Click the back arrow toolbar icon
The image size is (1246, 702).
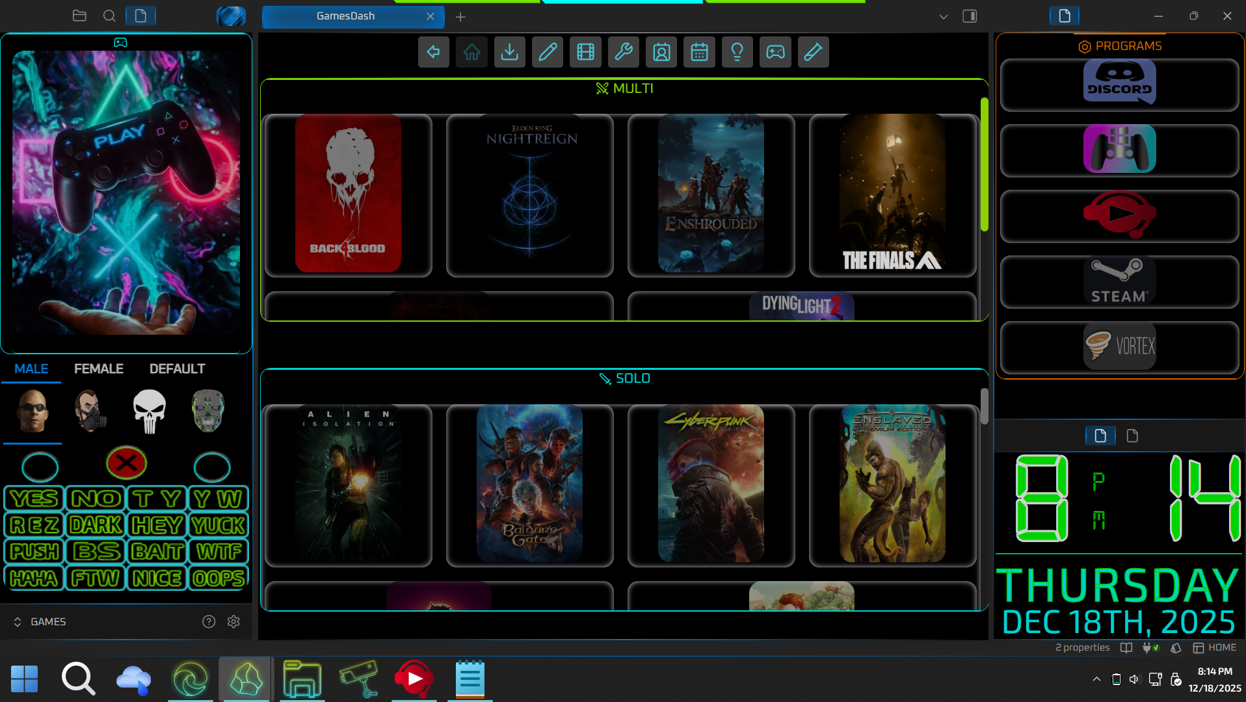(434, 52)
